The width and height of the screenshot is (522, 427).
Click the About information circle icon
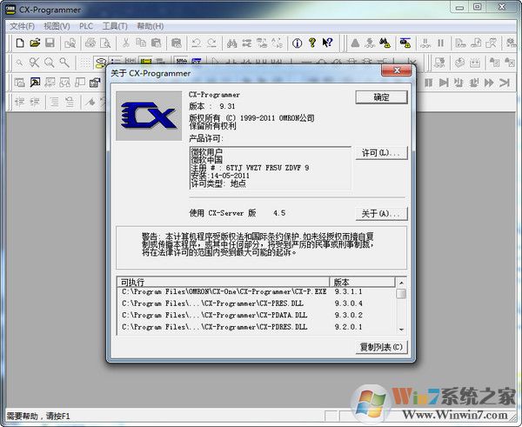tap(297, 43)
